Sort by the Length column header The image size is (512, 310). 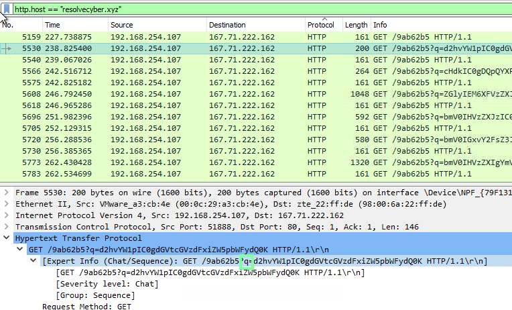pos(356,25)
